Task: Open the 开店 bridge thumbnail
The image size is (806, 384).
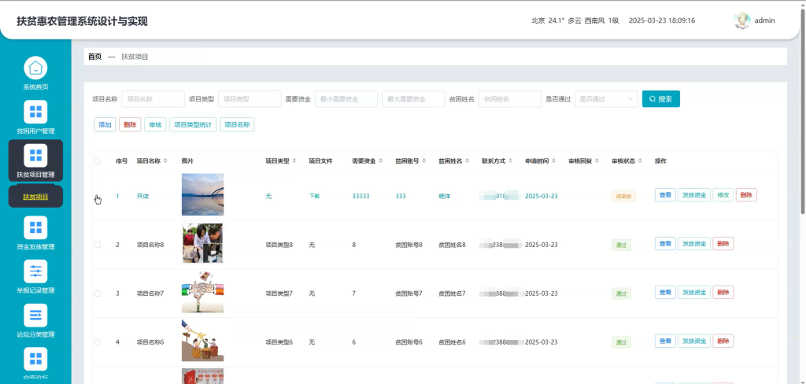Action: coord(202,194)
